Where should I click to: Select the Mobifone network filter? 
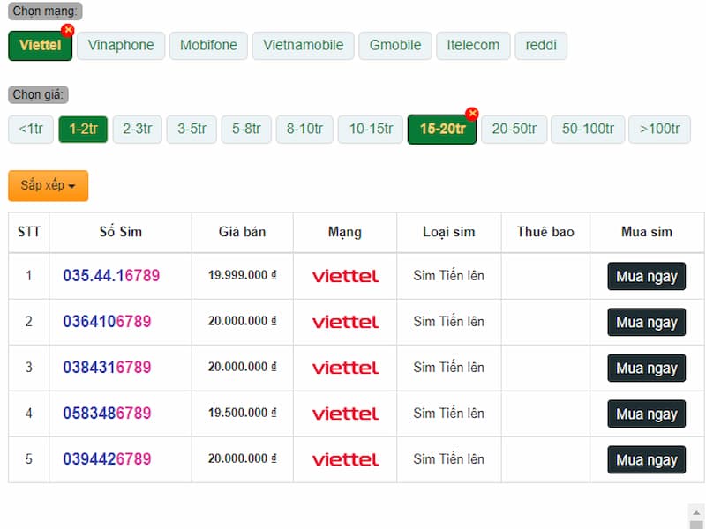[x=208, y=46]
